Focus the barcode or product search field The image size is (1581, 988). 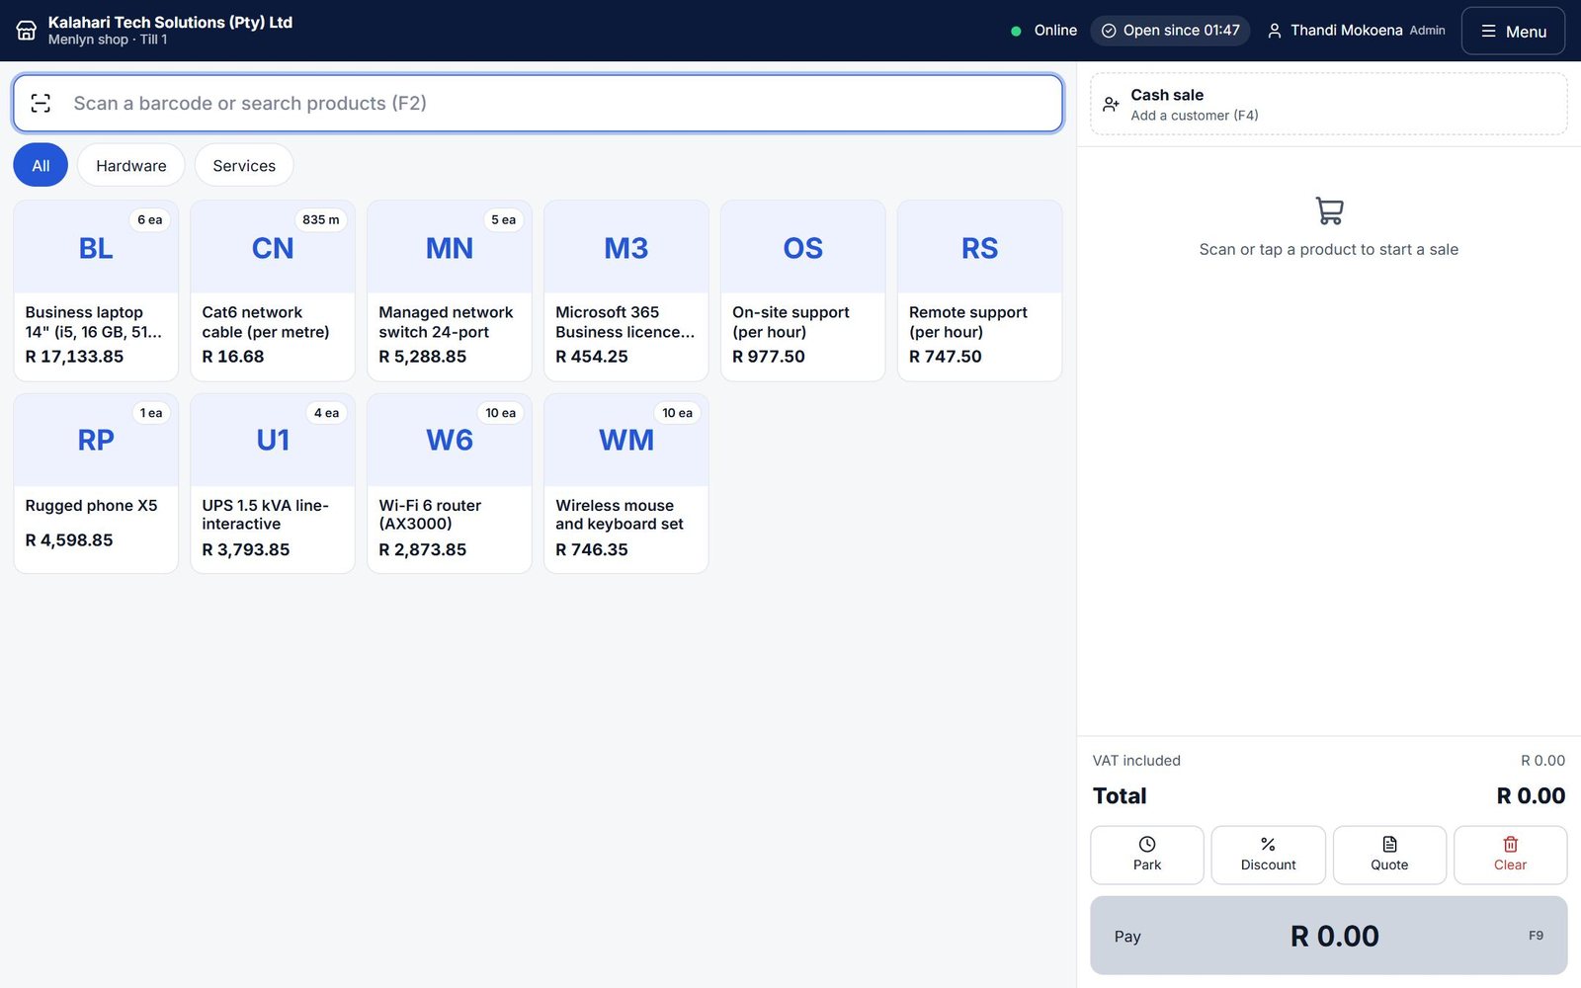pyautogui.click(x=538, y=103)
